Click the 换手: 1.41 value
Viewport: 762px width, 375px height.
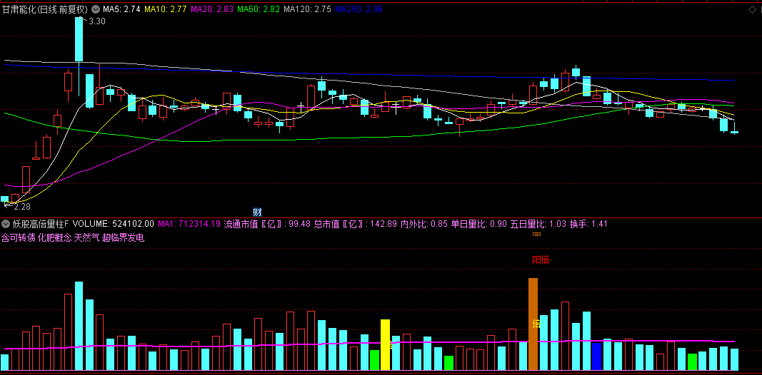588,224
